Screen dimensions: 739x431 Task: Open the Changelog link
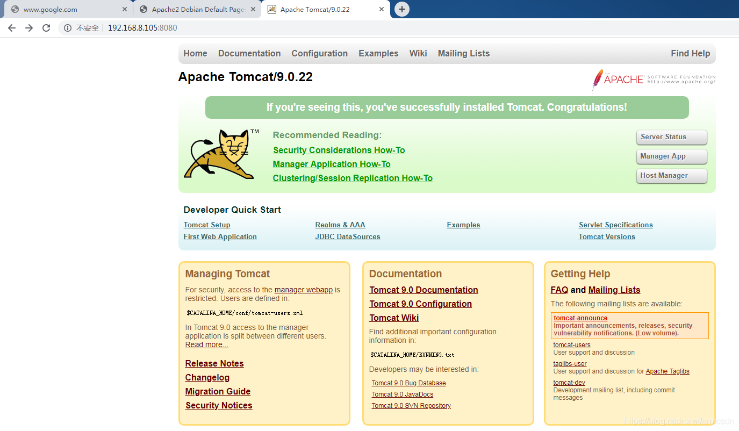207,377
